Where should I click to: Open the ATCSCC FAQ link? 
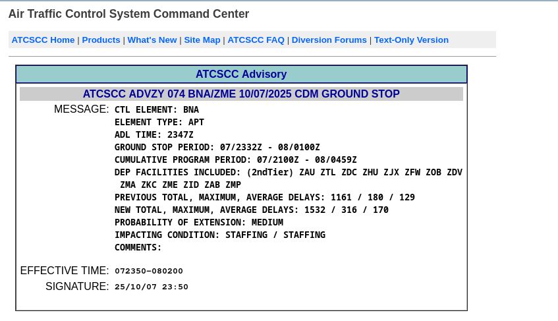click(256, 40)
